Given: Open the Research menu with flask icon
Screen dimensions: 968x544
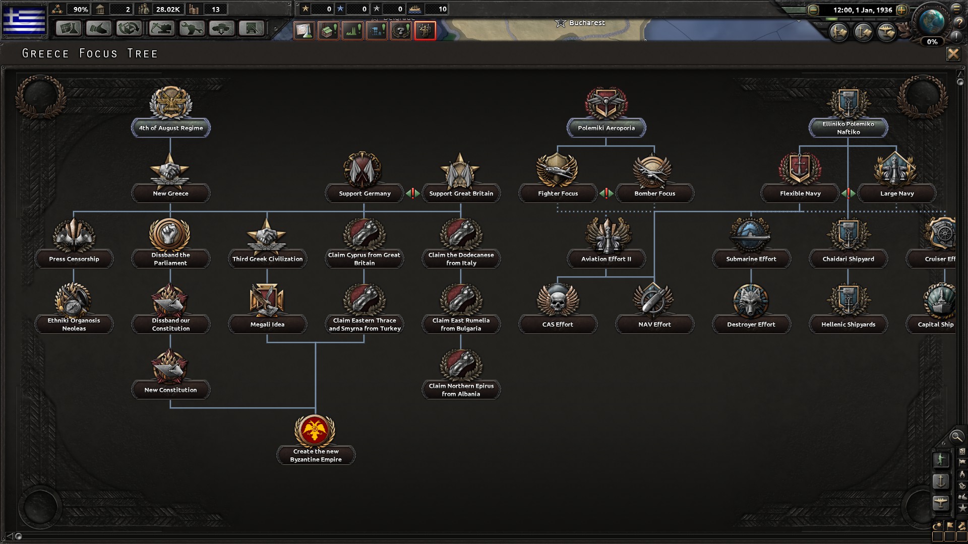Looking at the screenshot, I should 68,28.
